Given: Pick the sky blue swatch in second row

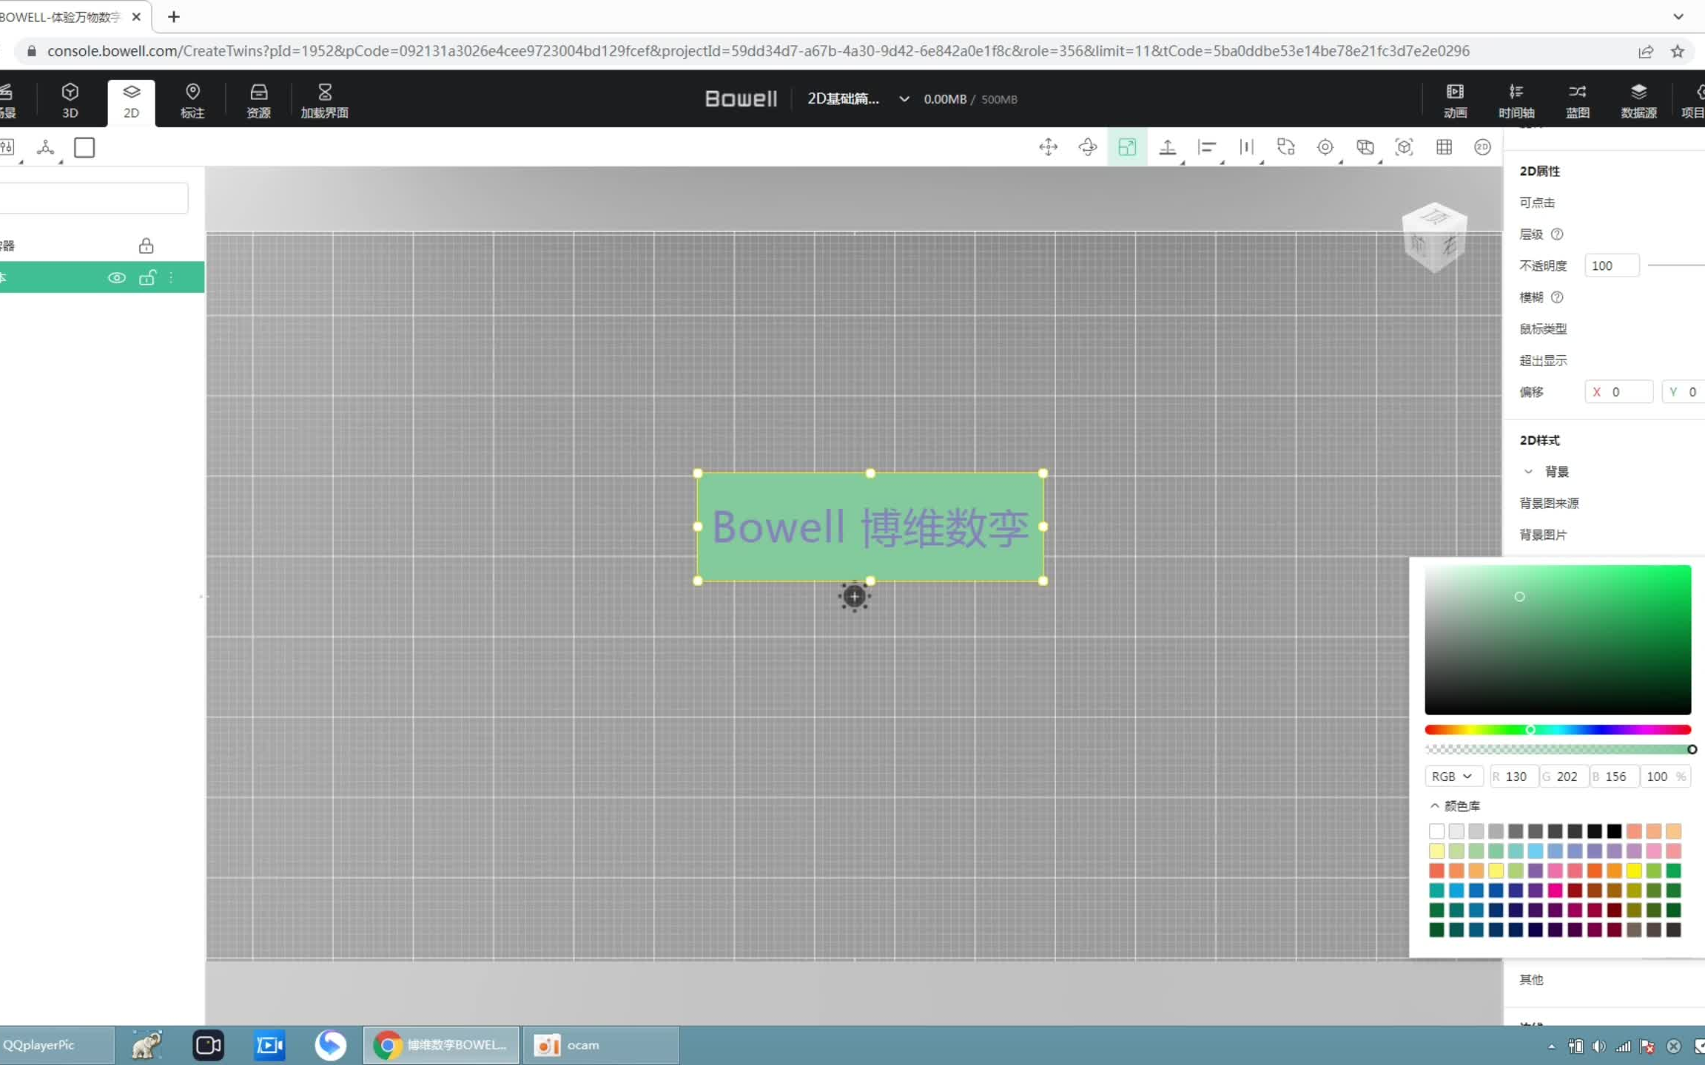Looking at the screenshot, I should [x=1536, y=851].
